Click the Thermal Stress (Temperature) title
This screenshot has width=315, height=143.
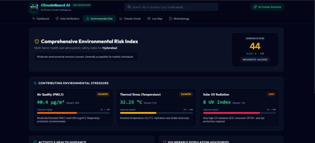coord(140,95)
